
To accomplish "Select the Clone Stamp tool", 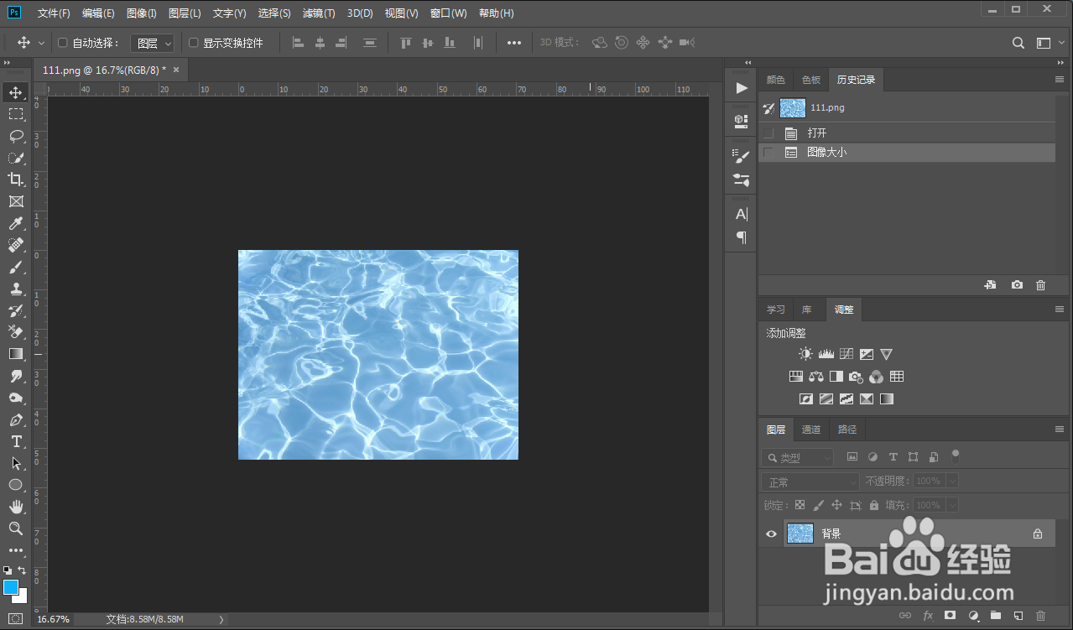I will pos(16,289).
